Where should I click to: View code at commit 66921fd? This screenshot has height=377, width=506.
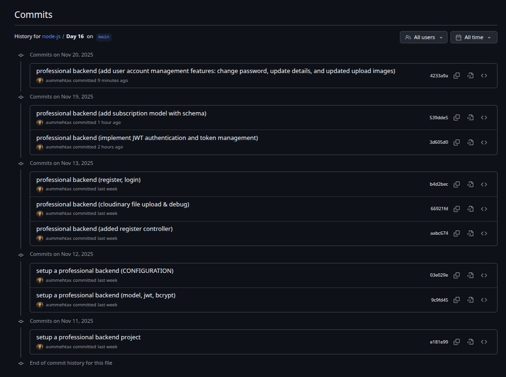coord(471,209)
